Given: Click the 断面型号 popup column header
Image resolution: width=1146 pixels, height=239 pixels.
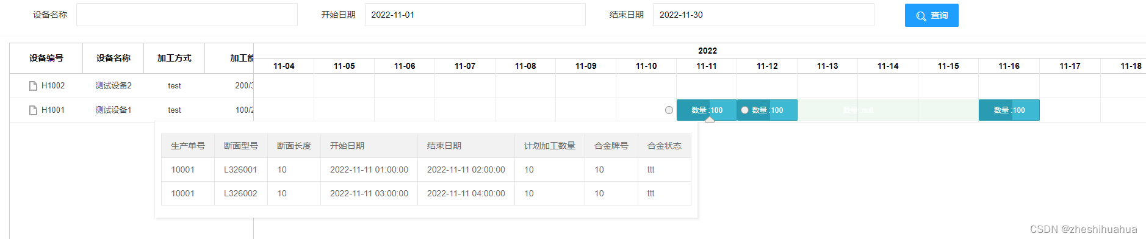Looking at the screenshot, I should (x=241, y=146).
